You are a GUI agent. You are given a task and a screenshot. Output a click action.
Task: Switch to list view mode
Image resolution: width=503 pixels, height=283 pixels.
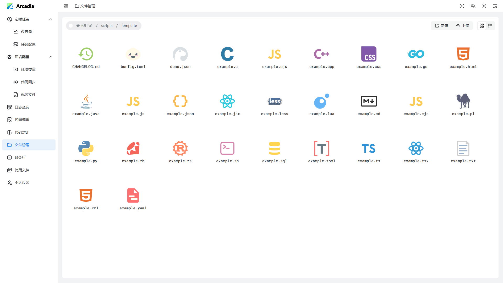(490, 26)
